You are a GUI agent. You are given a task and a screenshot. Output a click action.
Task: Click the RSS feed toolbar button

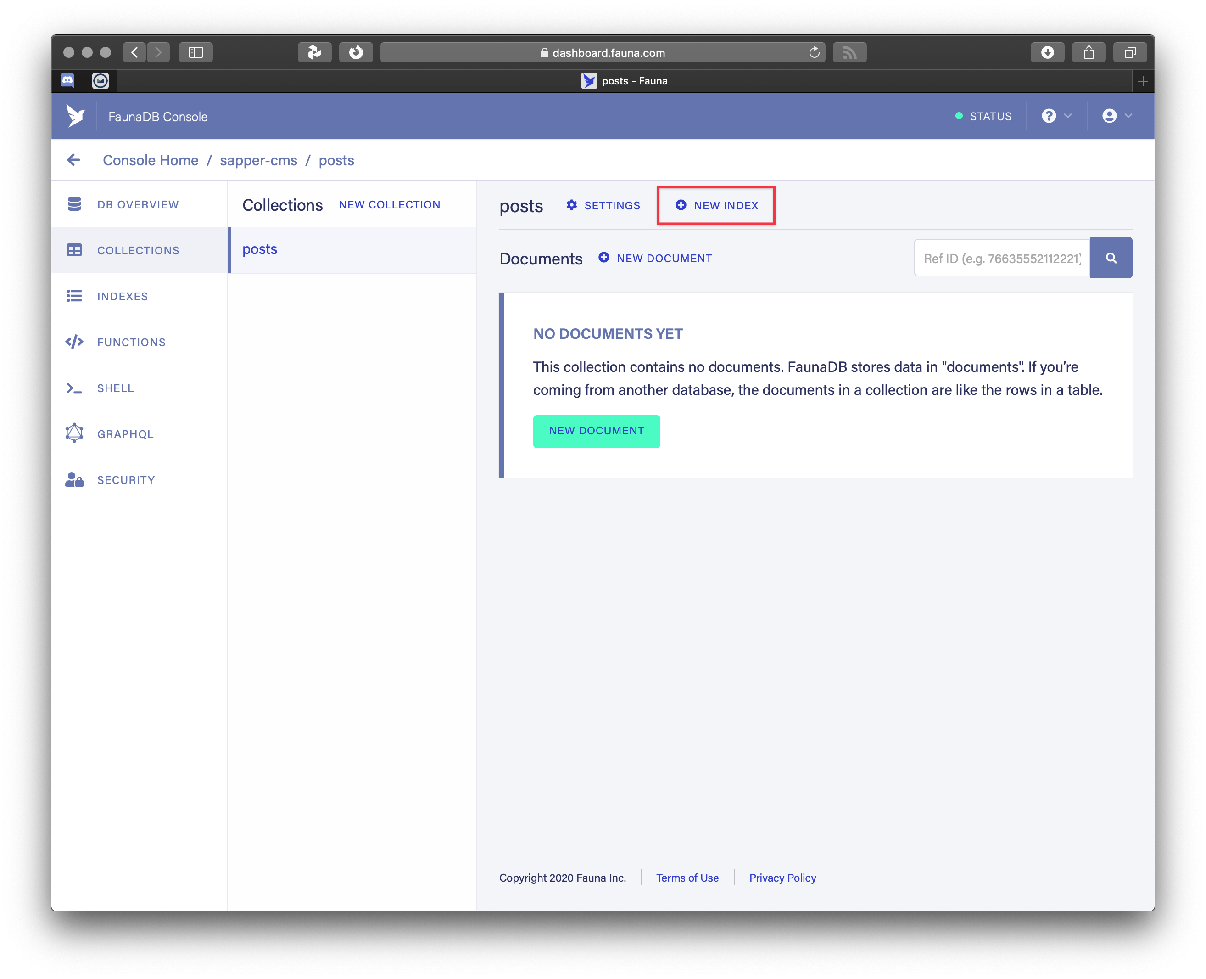(850, 52)
